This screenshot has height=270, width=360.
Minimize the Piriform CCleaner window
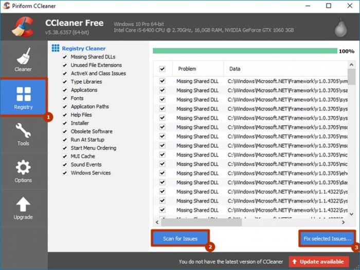click(x=308, y=6)
